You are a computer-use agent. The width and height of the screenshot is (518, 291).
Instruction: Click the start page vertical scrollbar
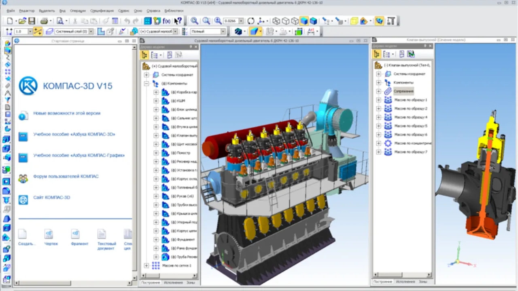(135, 162)
